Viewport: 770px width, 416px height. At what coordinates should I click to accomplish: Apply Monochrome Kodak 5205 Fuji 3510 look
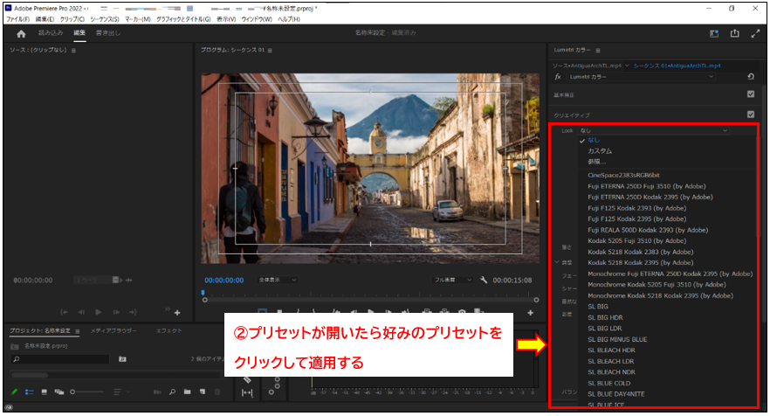tap(657, 285)
